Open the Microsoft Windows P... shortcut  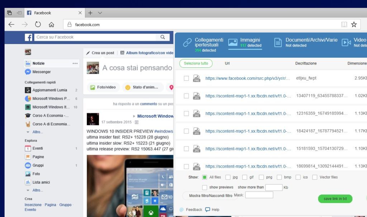[48, 98]
